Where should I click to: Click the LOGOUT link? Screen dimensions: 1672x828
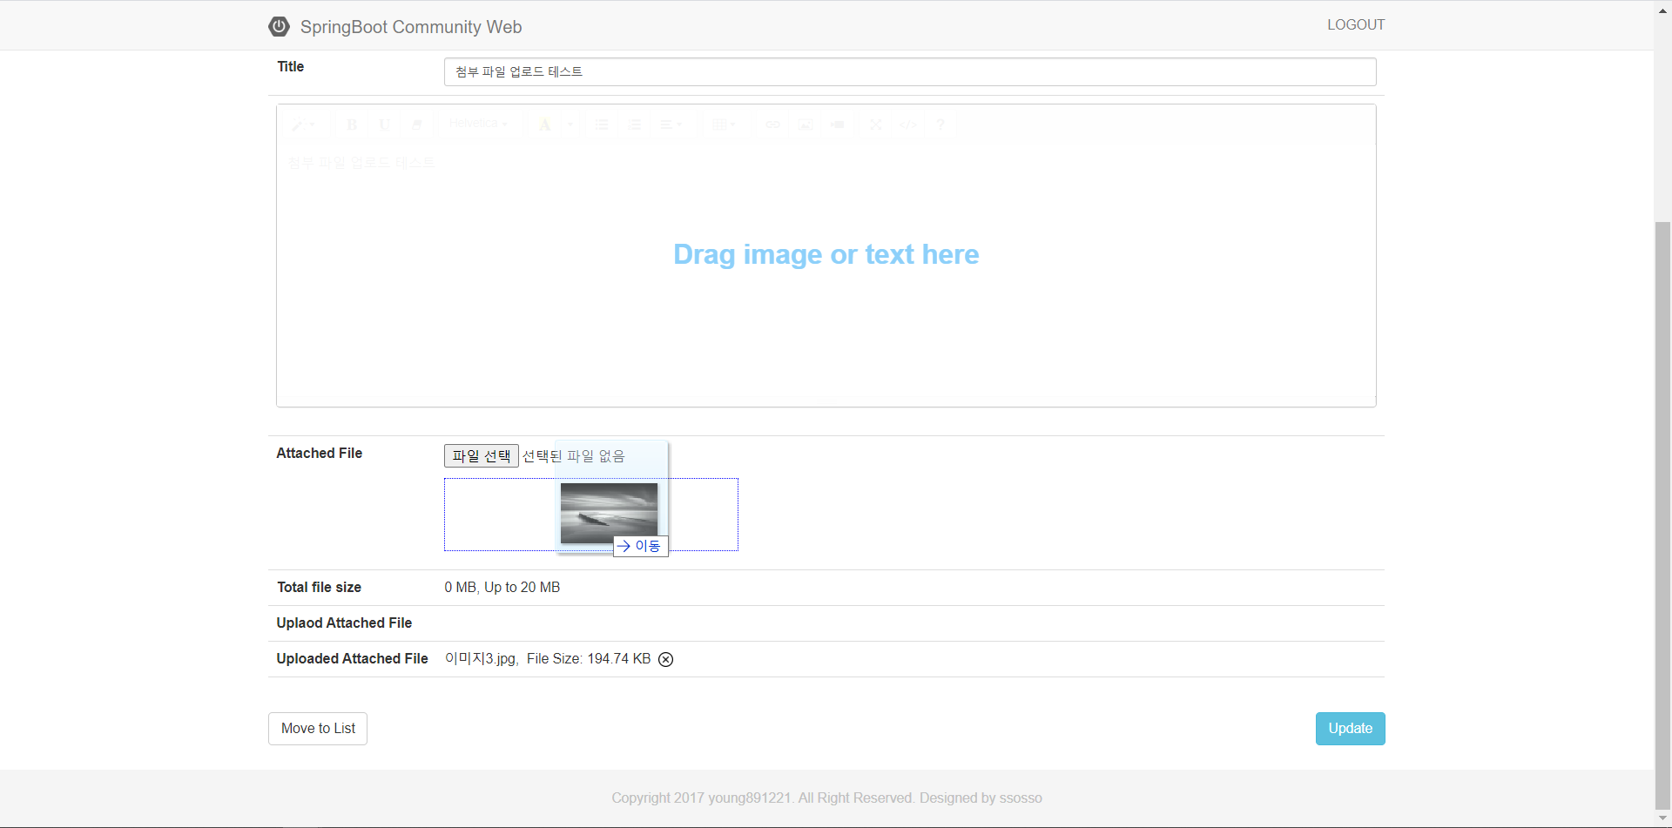pos(1355,24)
